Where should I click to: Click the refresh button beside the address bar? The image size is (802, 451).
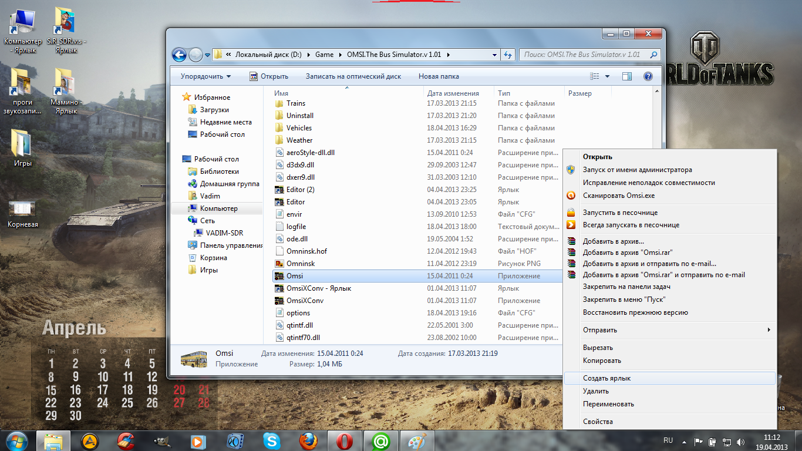[x=508, y=55]
